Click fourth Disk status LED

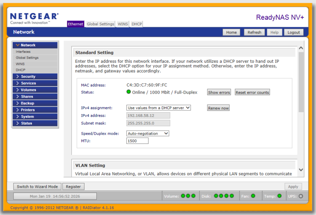pos(232,196)
